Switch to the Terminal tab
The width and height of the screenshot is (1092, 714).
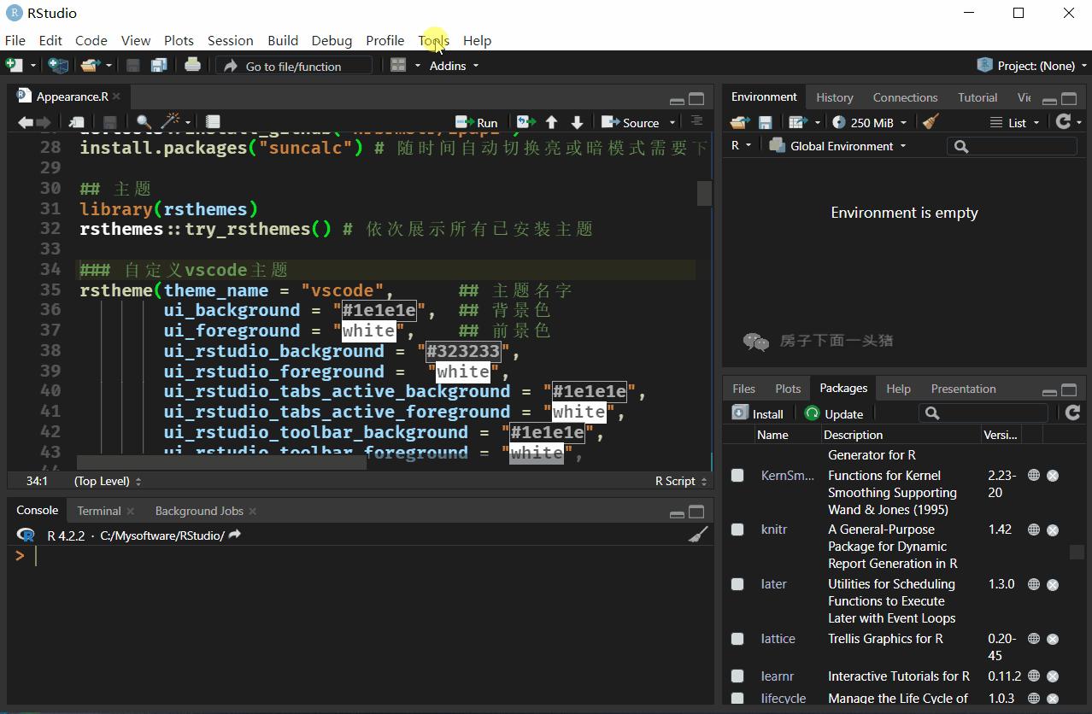(99, 511)
